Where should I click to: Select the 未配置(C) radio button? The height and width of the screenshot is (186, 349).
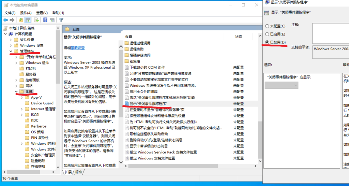(x=267, y=26)
